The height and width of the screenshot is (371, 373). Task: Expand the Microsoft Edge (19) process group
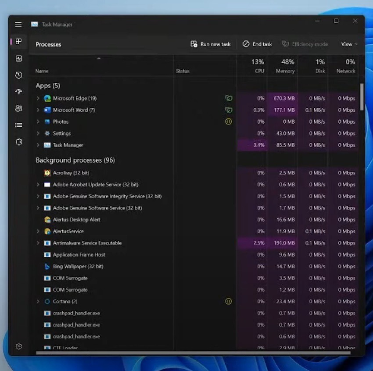tap(38, 98)
